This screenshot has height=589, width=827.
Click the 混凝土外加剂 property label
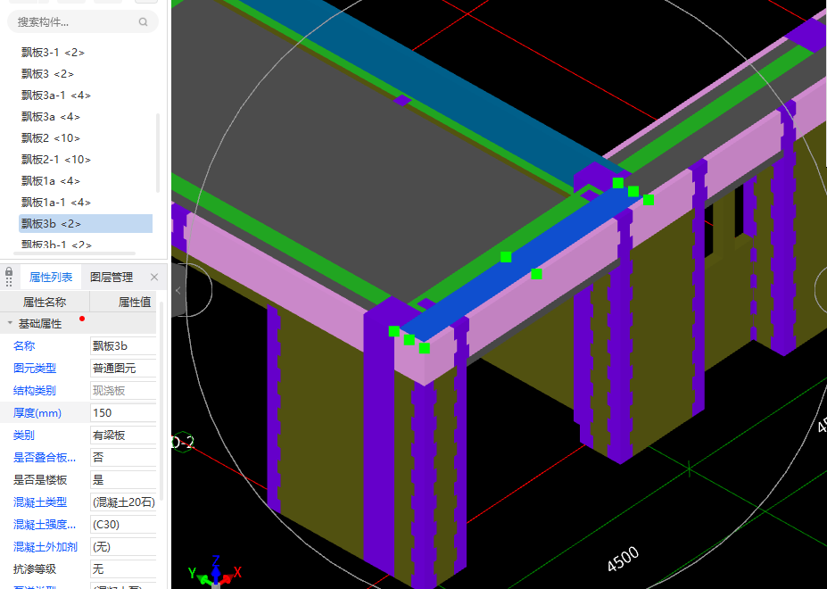[45, 547]
